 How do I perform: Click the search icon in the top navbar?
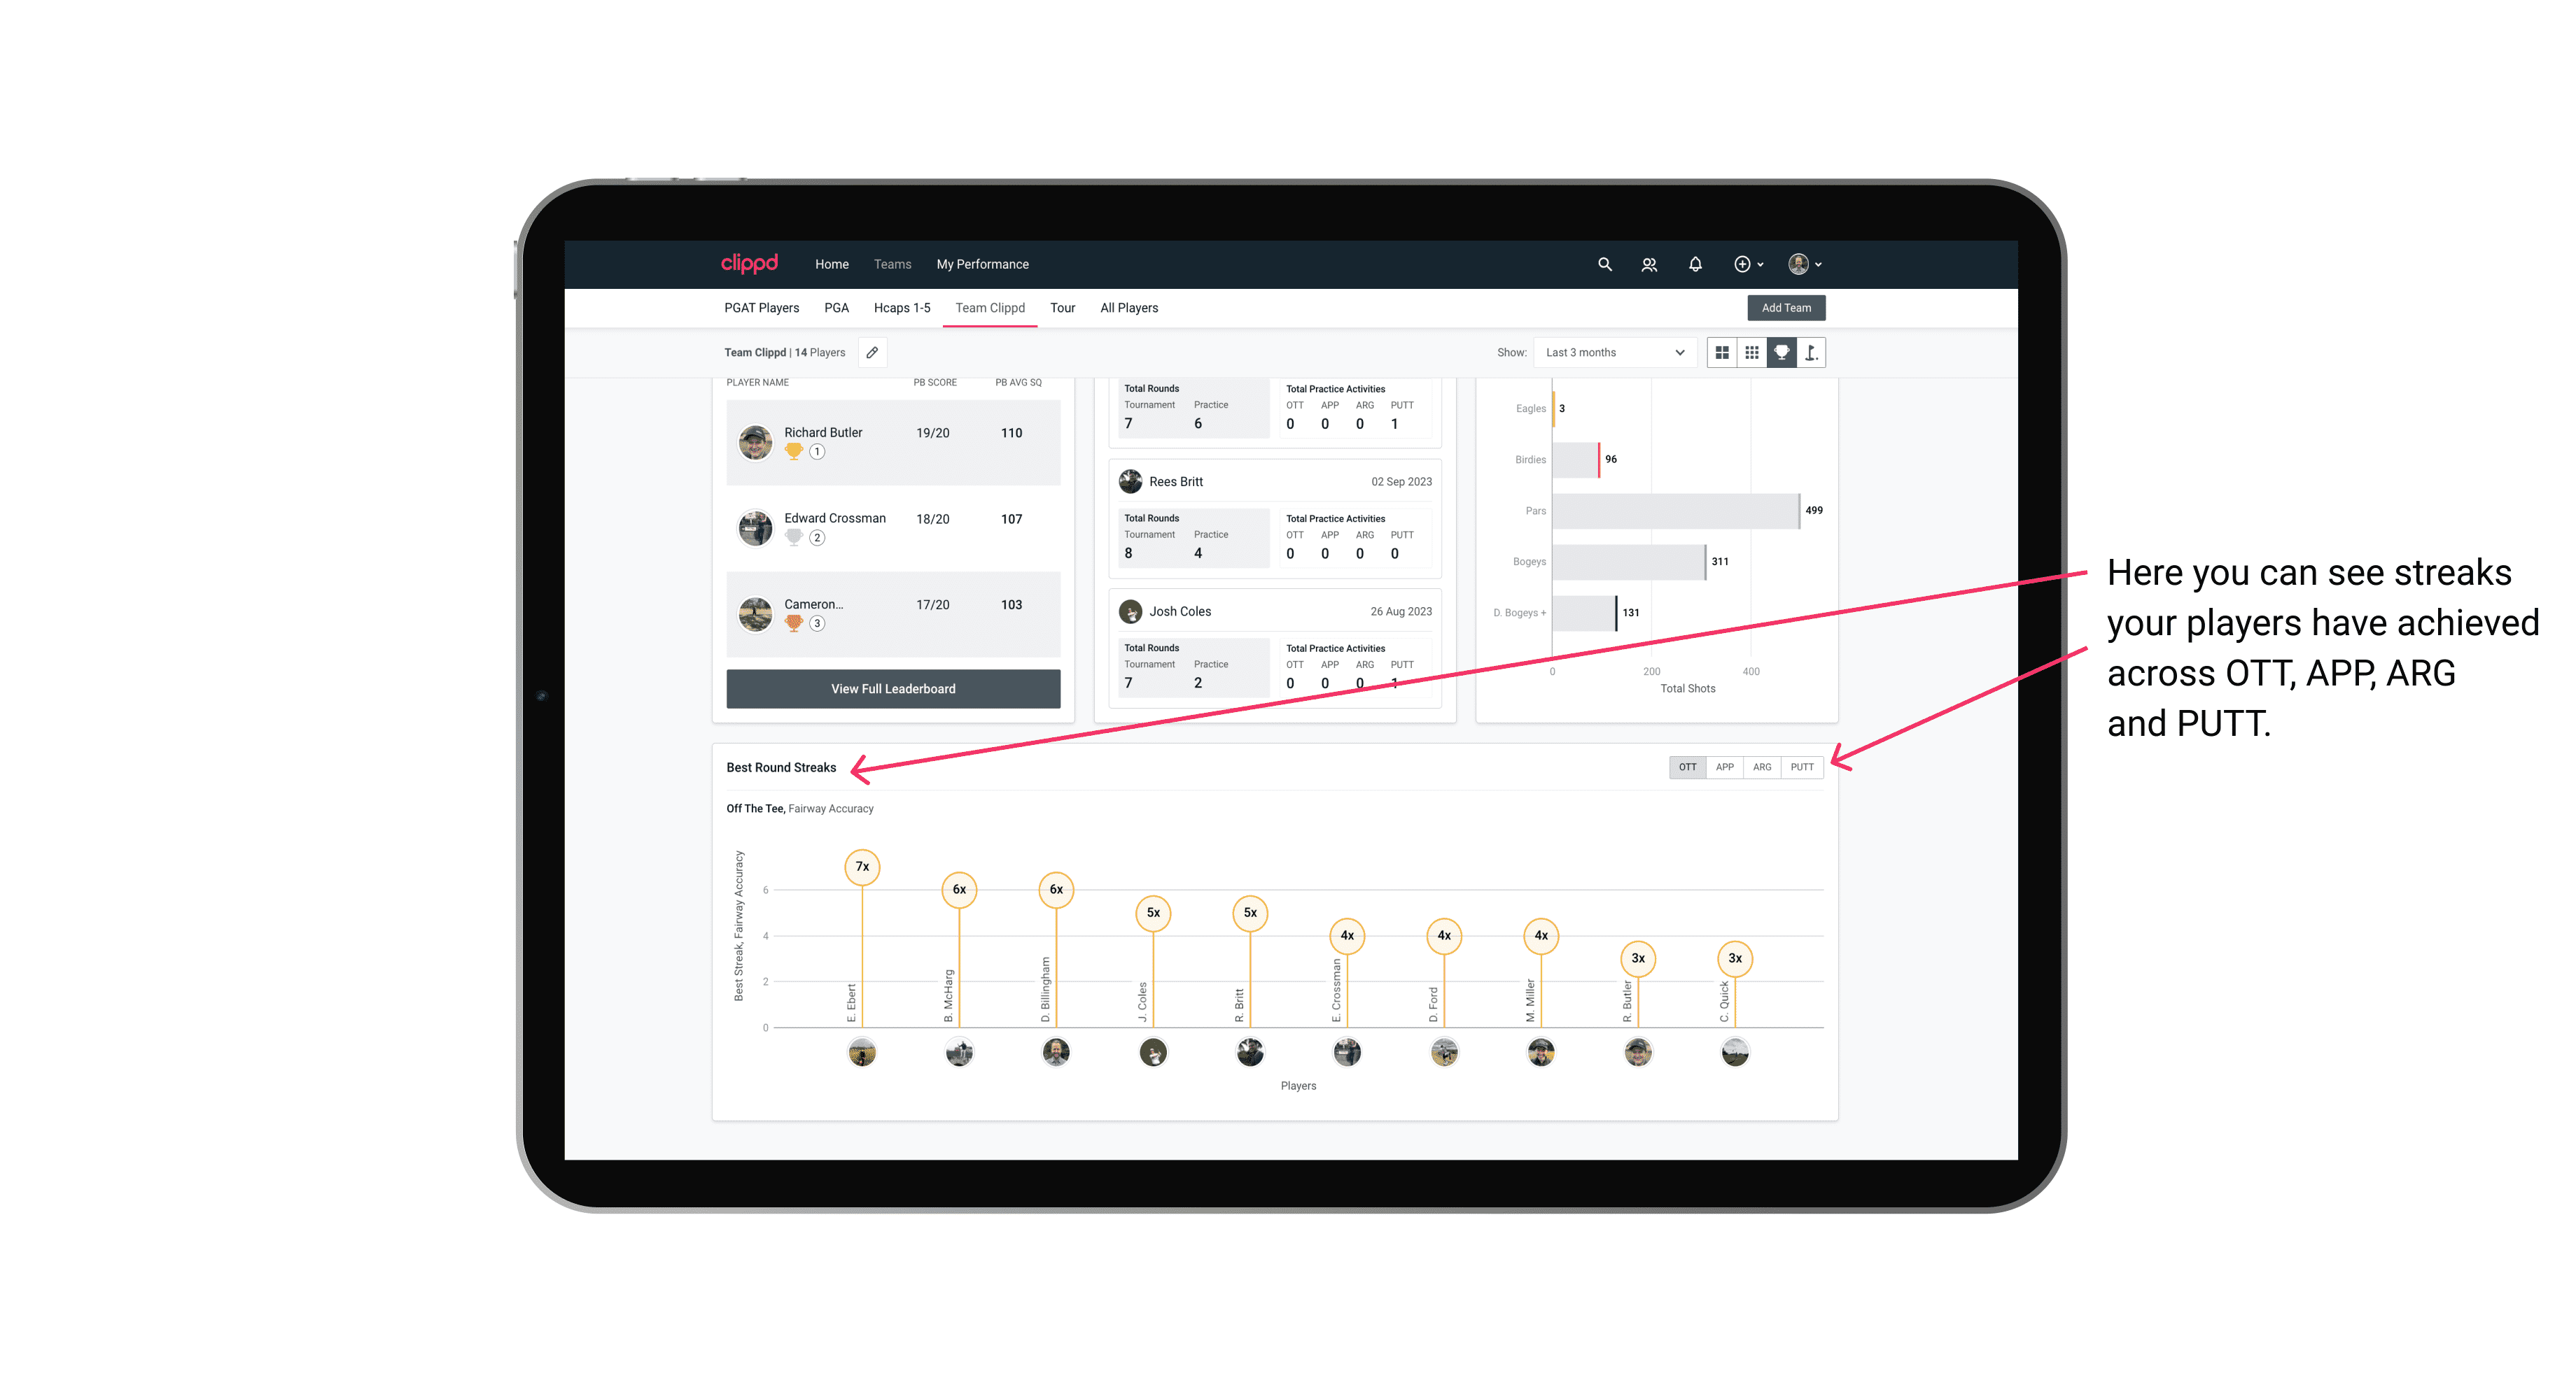(1604, 264)
